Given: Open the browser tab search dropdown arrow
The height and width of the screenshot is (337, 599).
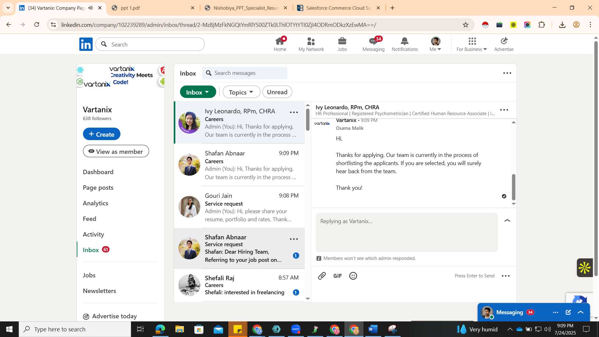Looking at the screenshot, I should click(x=8, y=8).
